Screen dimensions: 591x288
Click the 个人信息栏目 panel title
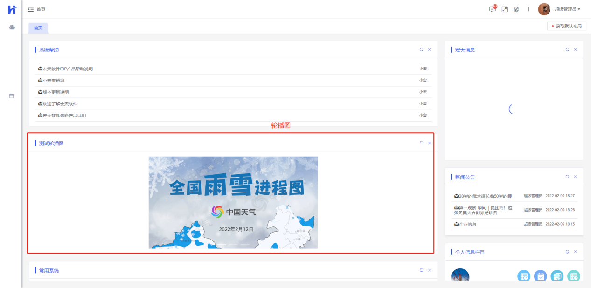coord(470,252)
